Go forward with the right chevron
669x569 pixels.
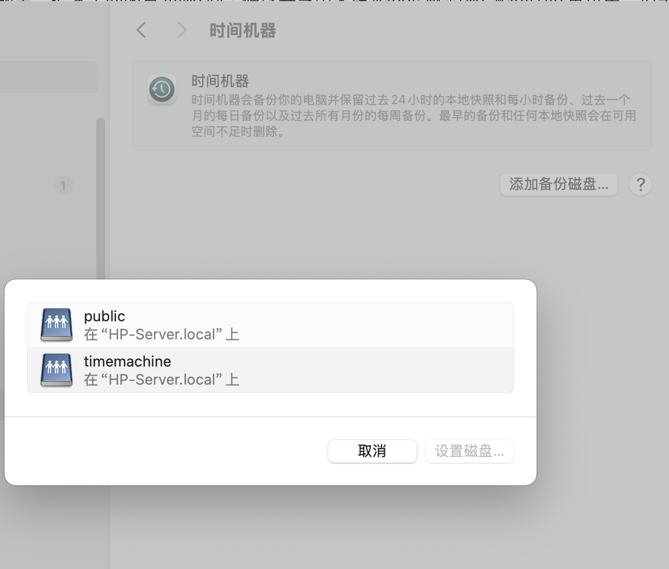pyautogui.click(x=182, y=31)
